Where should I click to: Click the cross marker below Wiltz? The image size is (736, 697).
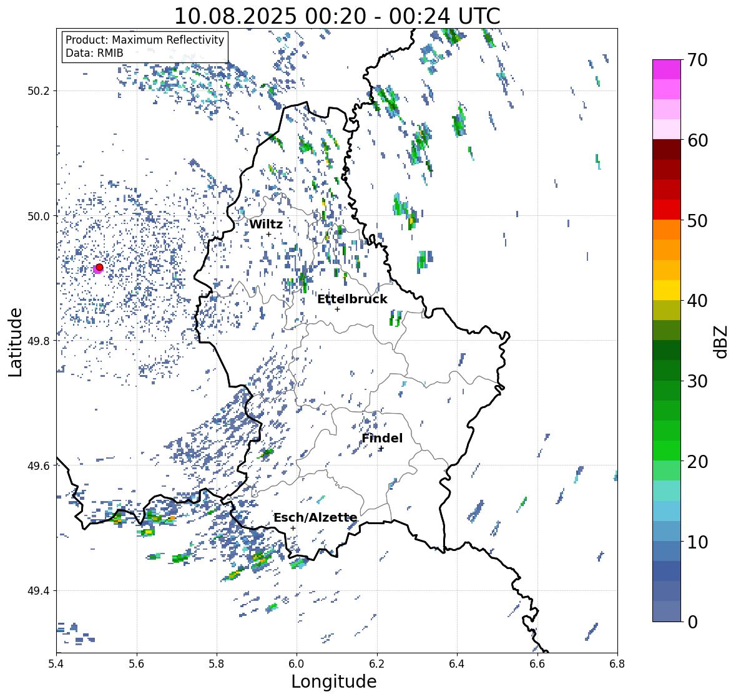(268, 235)
